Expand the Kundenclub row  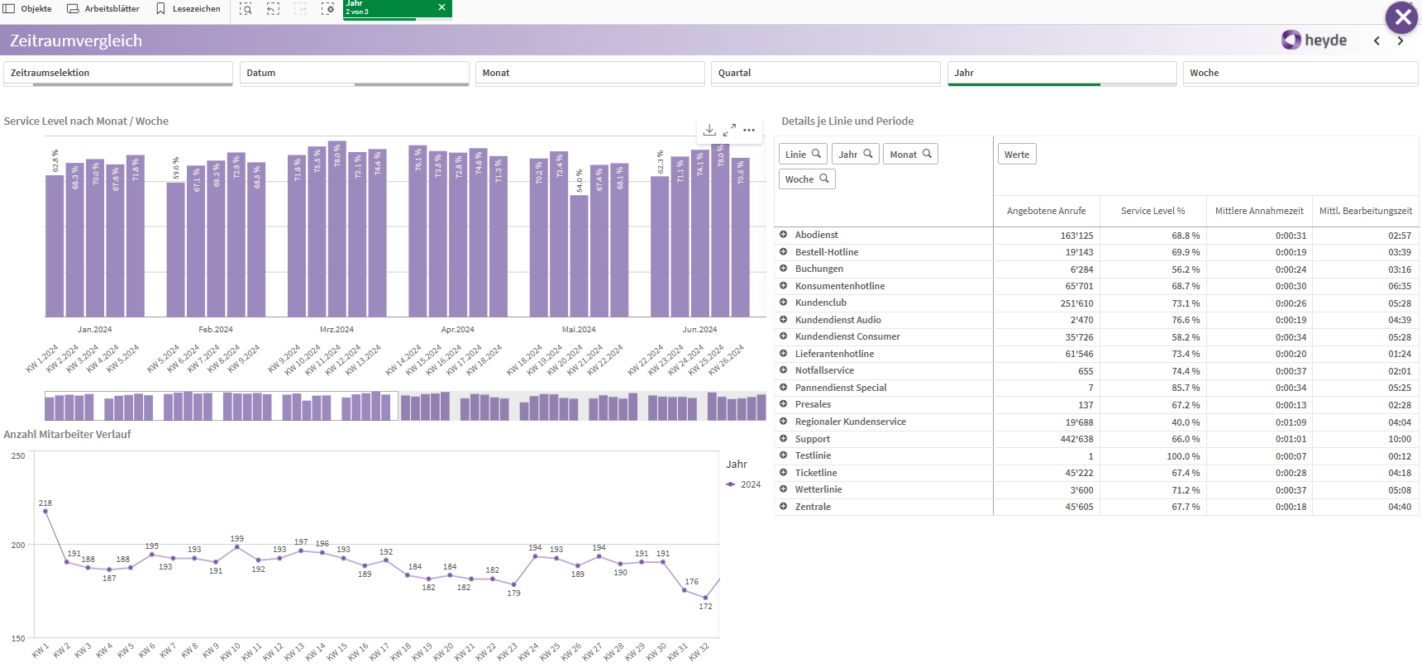[783, 303]
